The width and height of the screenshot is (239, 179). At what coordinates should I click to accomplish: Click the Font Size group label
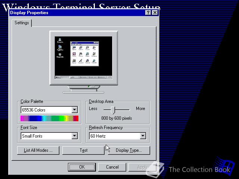click(x=29, y=128)
